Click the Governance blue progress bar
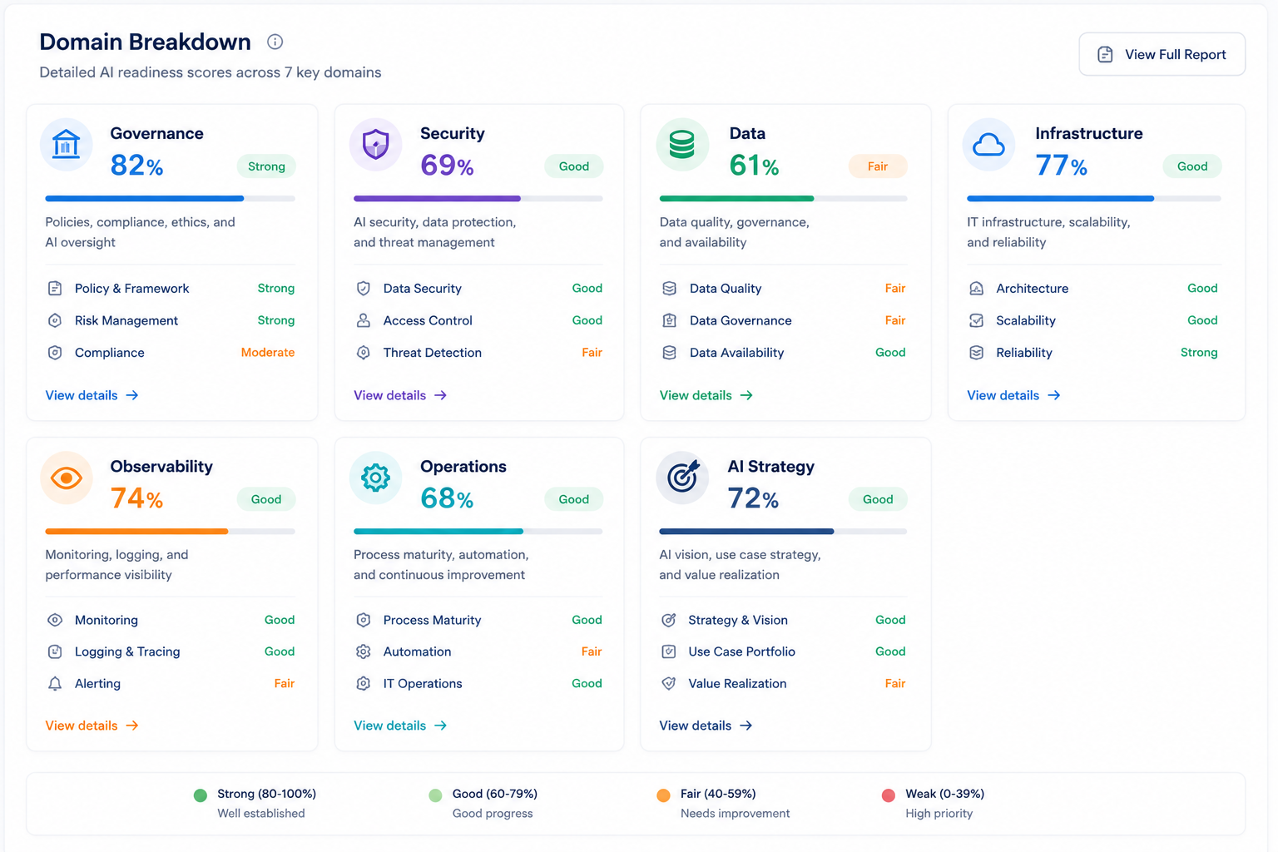Screen dimensions: 1278x852 145,199
